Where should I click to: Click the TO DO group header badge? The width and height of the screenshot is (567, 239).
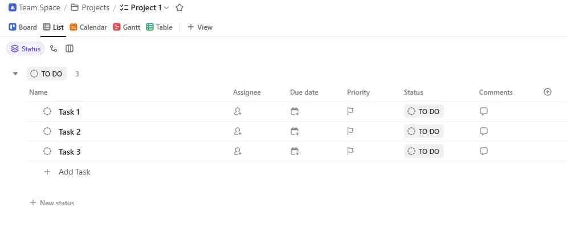click(47, 74)
